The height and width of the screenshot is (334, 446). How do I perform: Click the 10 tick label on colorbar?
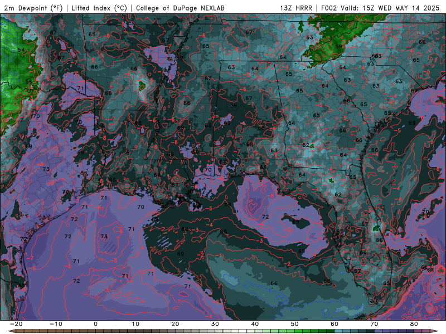(135, 324)
